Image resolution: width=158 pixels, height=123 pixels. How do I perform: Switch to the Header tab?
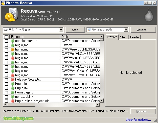click(135, 37)
